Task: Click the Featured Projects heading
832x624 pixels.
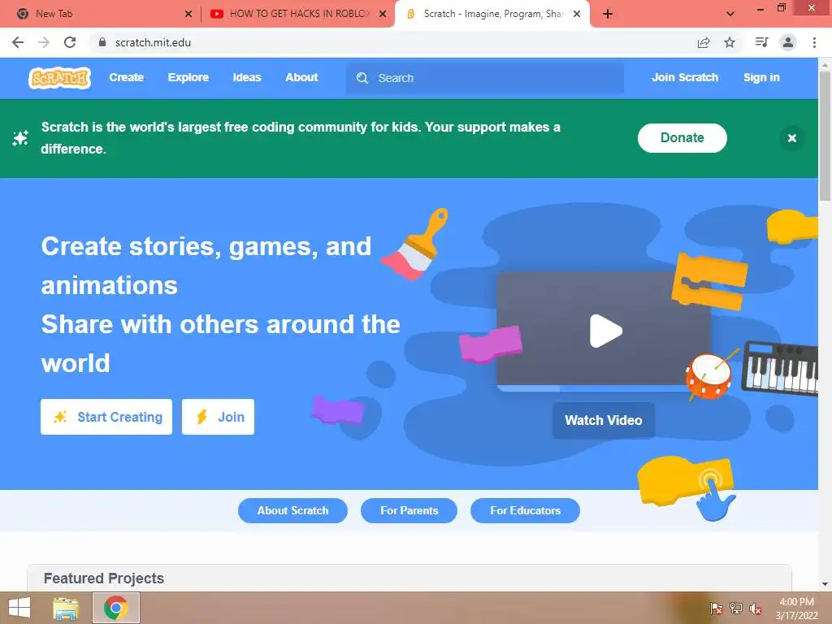Action: (x=104, y=578)
